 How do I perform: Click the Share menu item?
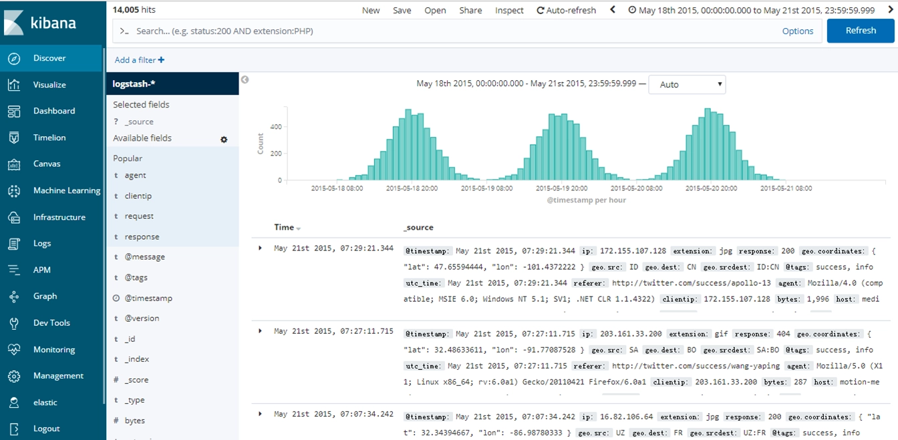(470, 10)
